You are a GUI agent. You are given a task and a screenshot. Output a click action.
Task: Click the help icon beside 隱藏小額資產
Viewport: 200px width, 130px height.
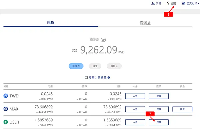point(109,77)
